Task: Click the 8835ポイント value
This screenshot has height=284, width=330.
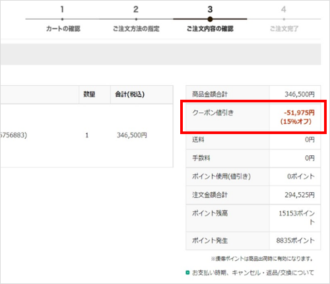Action: point(296,240)
